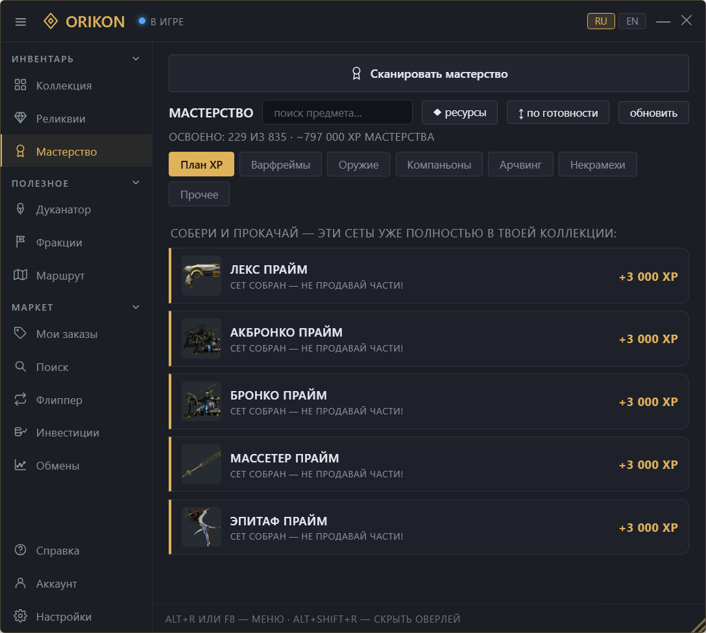Click the Обмены chart icon
The height and width of the screenshot is (633, 706).
(x=20, y=465)
